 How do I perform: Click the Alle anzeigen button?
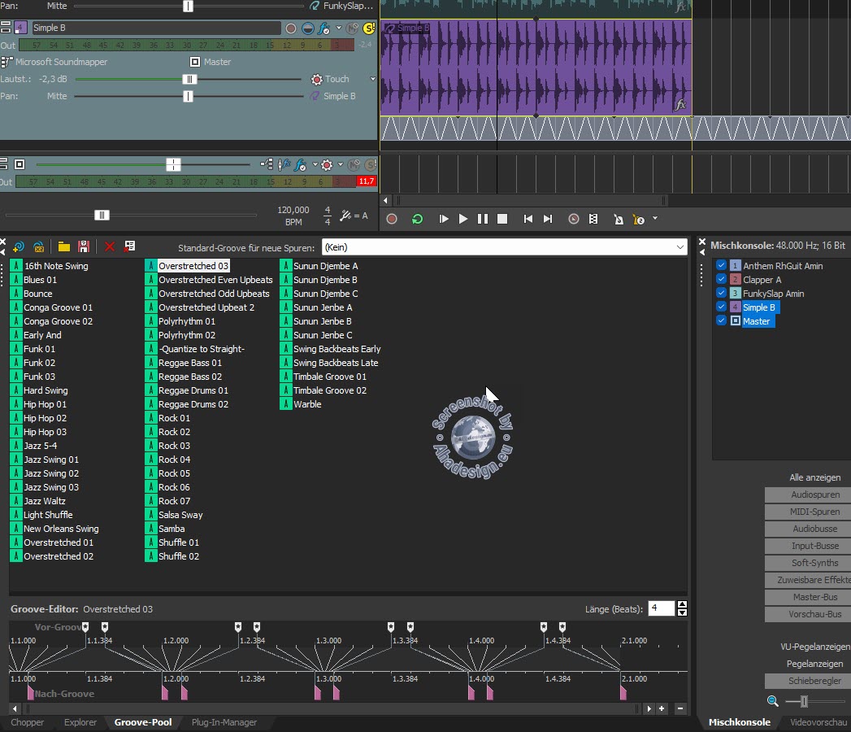[x=814, y=477]
